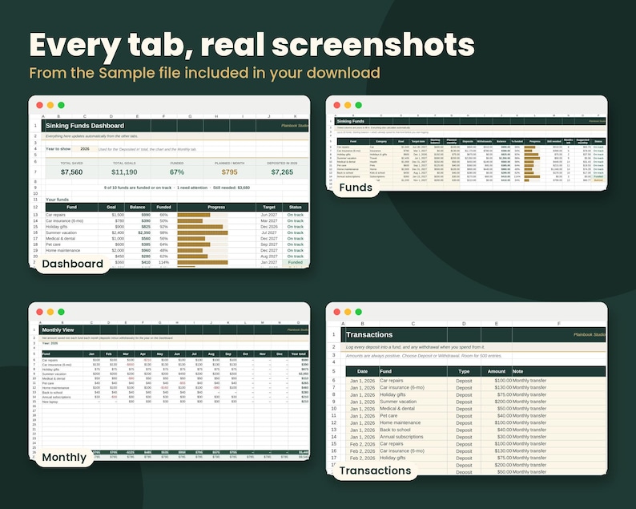Select 'Pet care' fund in Transactions row 11
This screenshot has width=636, height=509.
(388, 416)
